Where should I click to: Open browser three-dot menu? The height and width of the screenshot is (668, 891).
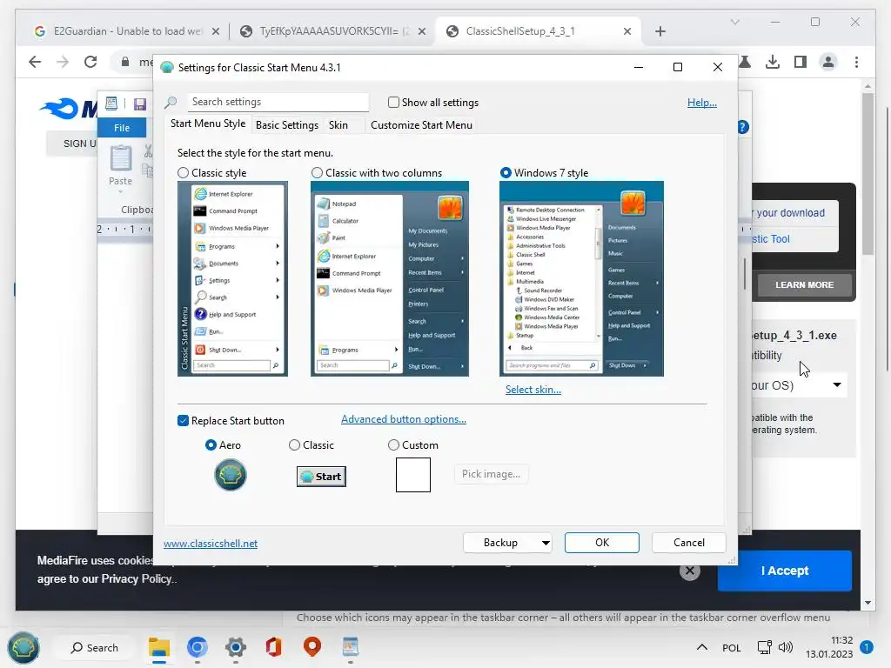coord(856,62)
